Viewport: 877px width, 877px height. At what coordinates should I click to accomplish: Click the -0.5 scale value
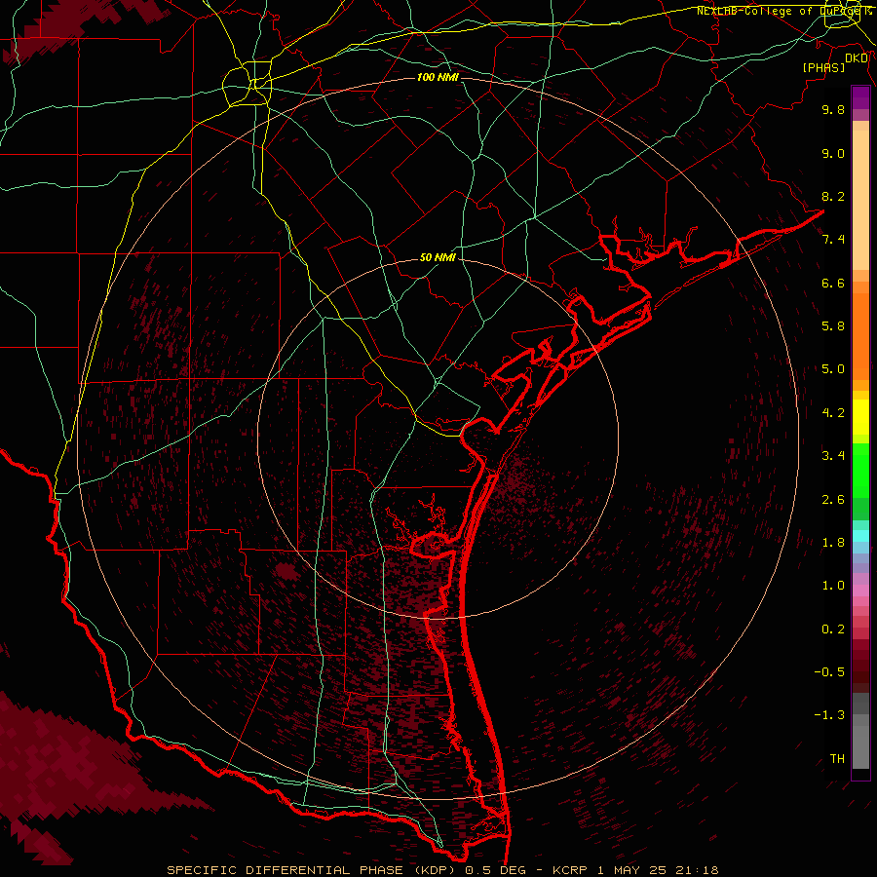[829, 672]
